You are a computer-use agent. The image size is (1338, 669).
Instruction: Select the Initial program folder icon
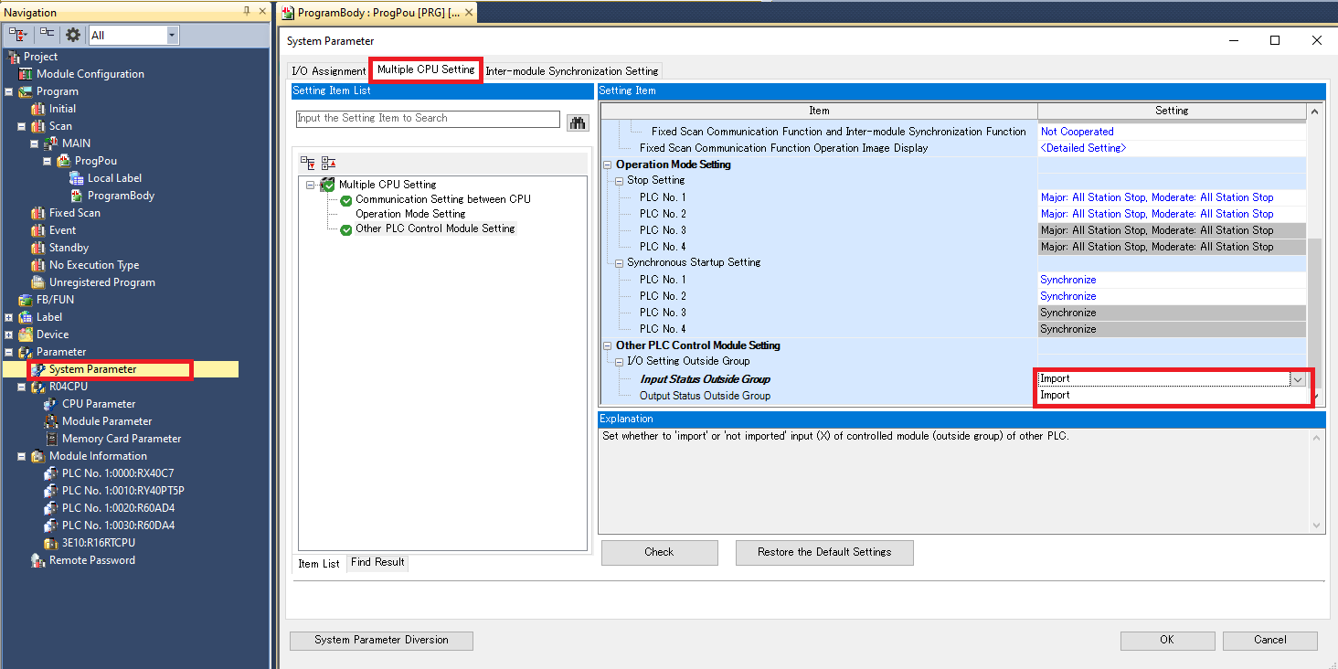tap(38, 109)
